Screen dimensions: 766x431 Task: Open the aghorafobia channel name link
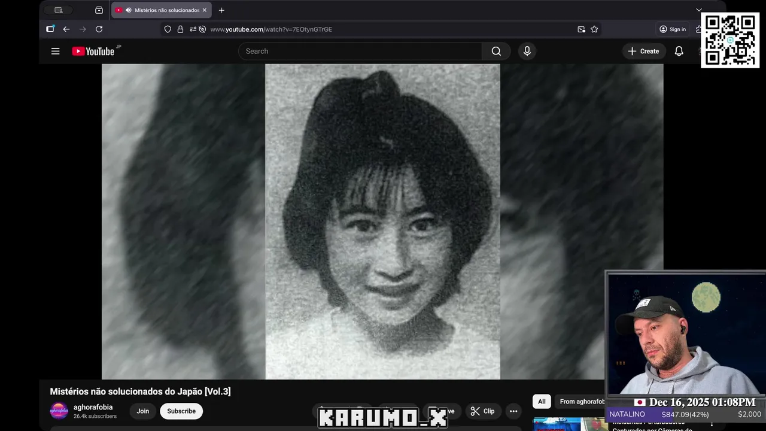pos(93,407)
